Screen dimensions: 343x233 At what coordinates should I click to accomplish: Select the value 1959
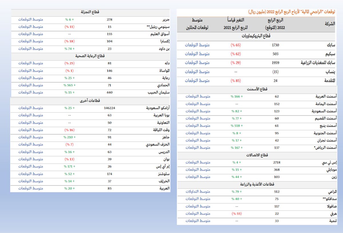click(x=276, y=63)
